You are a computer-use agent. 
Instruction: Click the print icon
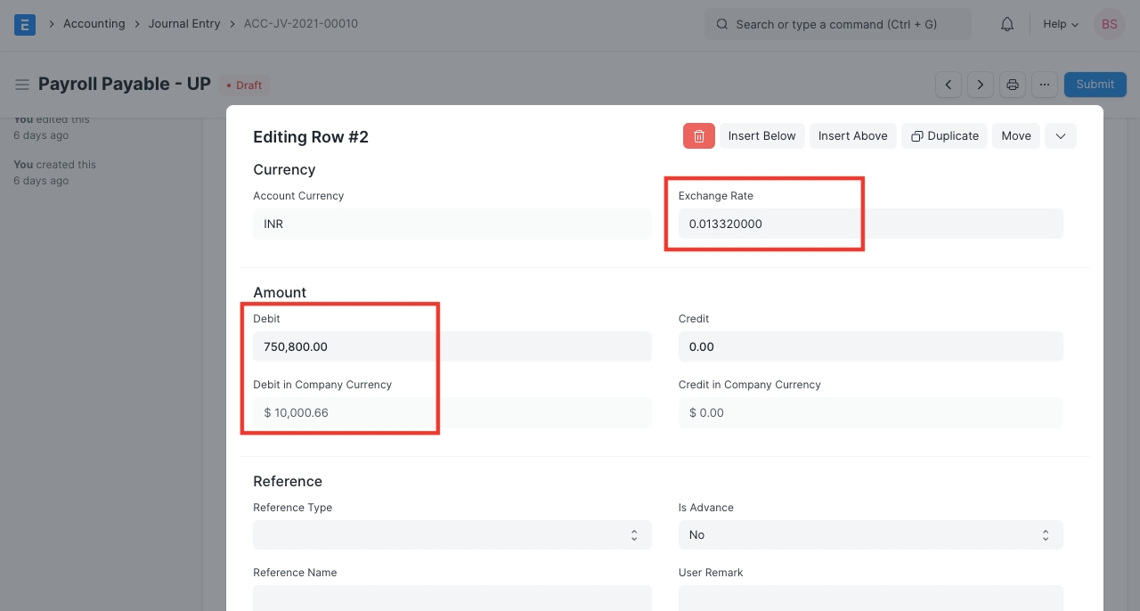point(1013,85)
